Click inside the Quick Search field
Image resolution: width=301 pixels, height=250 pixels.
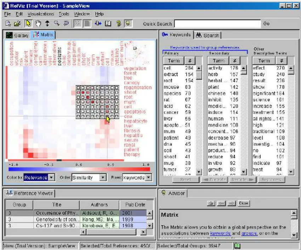tap(217, 24)
